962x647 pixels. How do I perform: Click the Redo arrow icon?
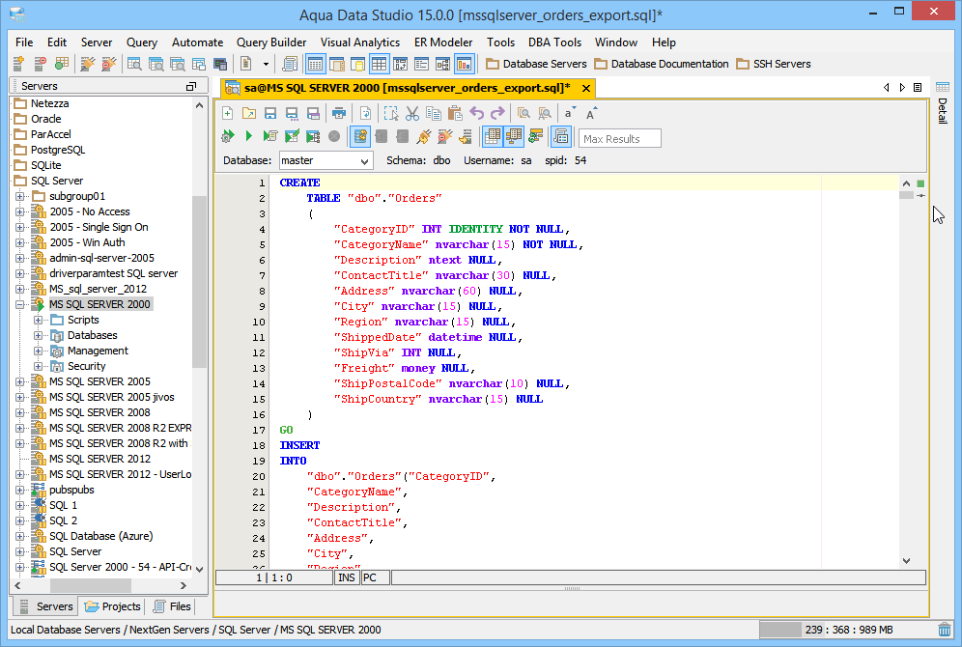coord(497,113)
